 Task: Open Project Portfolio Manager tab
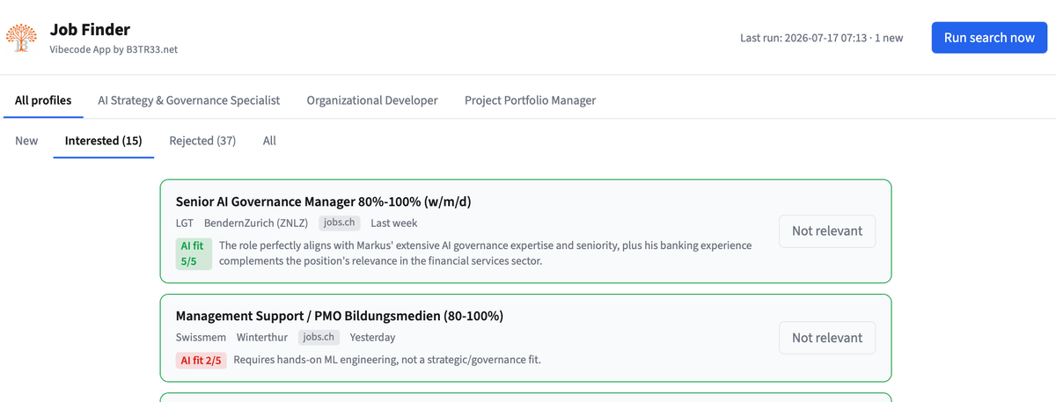(x=531, y=100)
